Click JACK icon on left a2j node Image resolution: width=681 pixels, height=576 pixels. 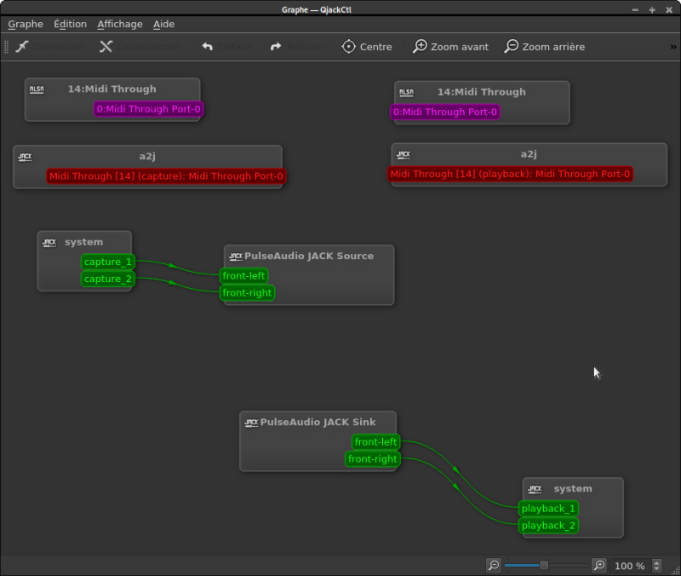(26, 157)
